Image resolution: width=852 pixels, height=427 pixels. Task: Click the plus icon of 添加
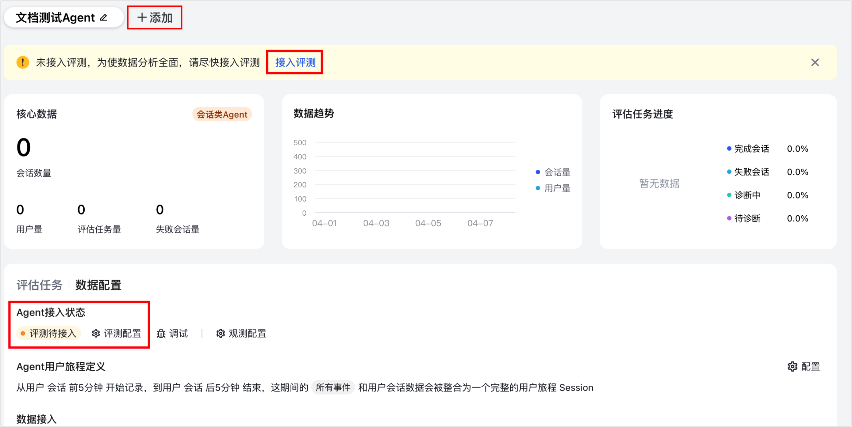[x=142, y=17]
